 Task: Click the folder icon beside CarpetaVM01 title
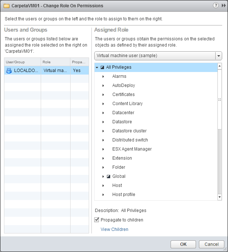[x=6, y=6]
